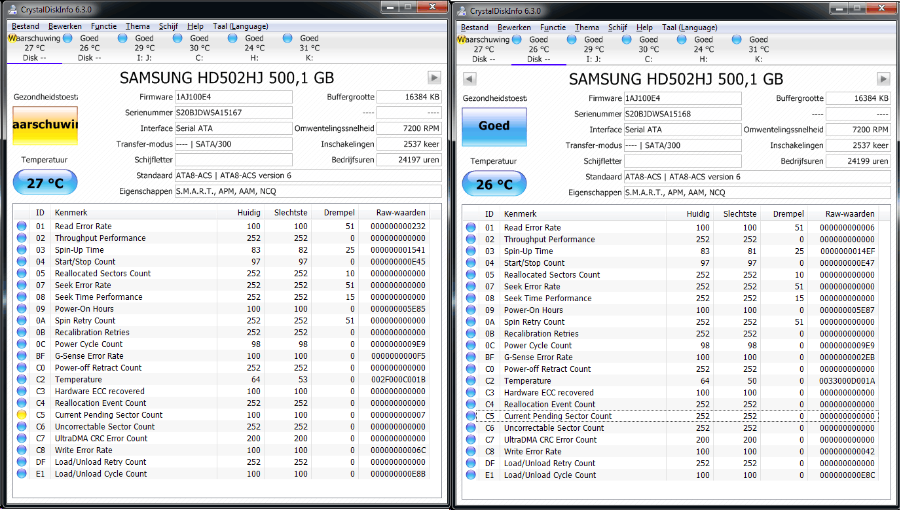Click next-disk arrow in left CrystalDiskInfo window

coord(434,78)
